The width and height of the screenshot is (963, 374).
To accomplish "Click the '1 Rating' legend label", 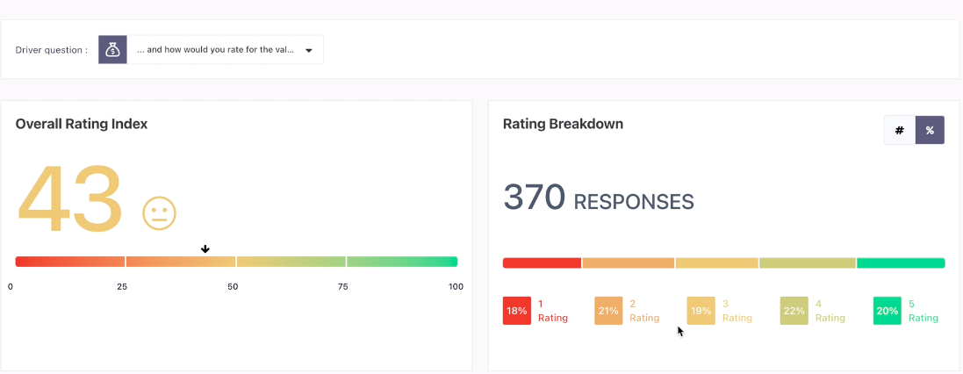I will tap(553, 311).
